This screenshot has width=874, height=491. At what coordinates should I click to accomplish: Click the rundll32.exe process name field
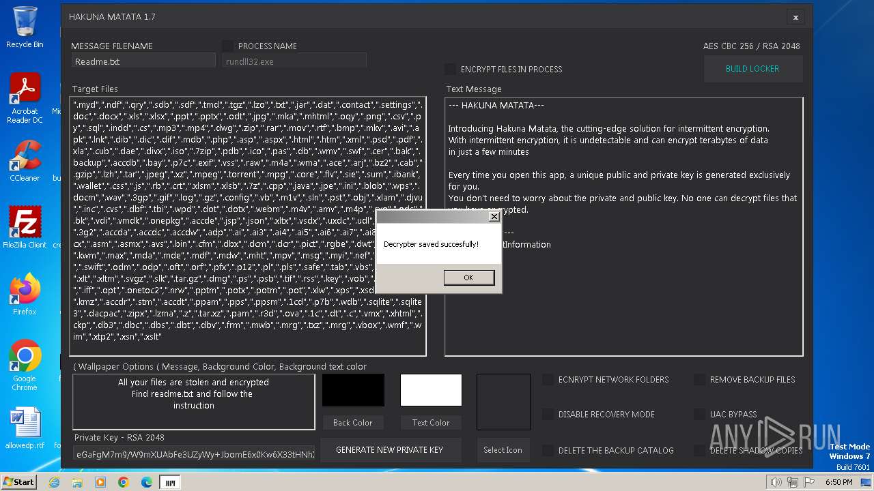click(x=294, y=61)
